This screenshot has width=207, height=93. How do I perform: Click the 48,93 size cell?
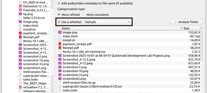[195, 71]
